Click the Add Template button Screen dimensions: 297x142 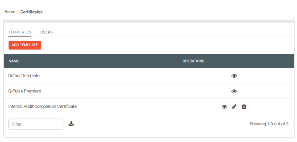click(25, 45)
